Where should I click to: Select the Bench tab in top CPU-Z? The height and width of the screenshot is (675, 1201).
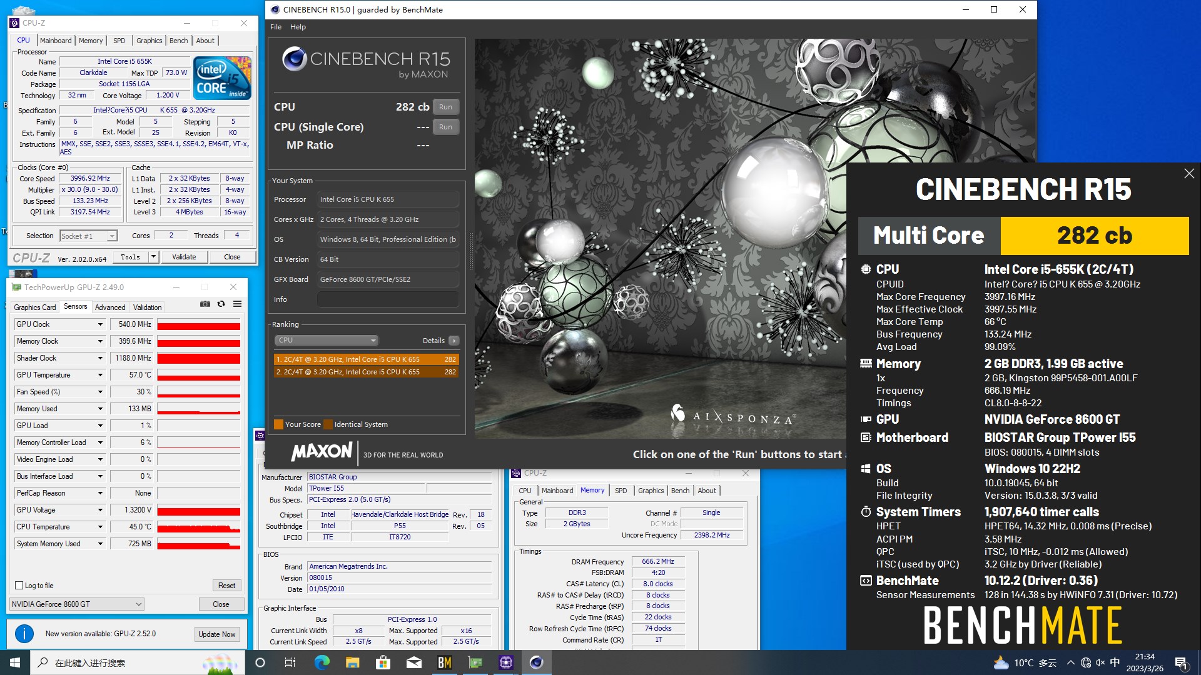point(178,41)
